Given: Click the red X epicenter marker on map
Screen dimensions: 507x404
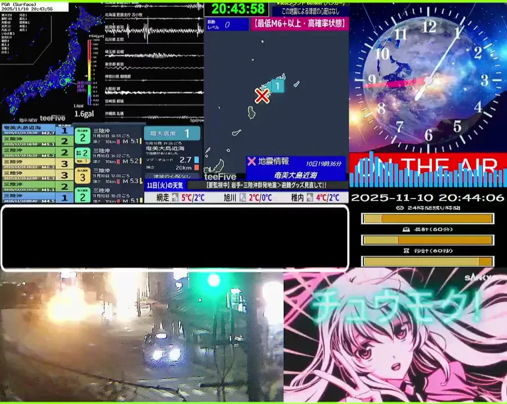Looking at the screenshot, I should pyautogui.click(x=262, y=96).
